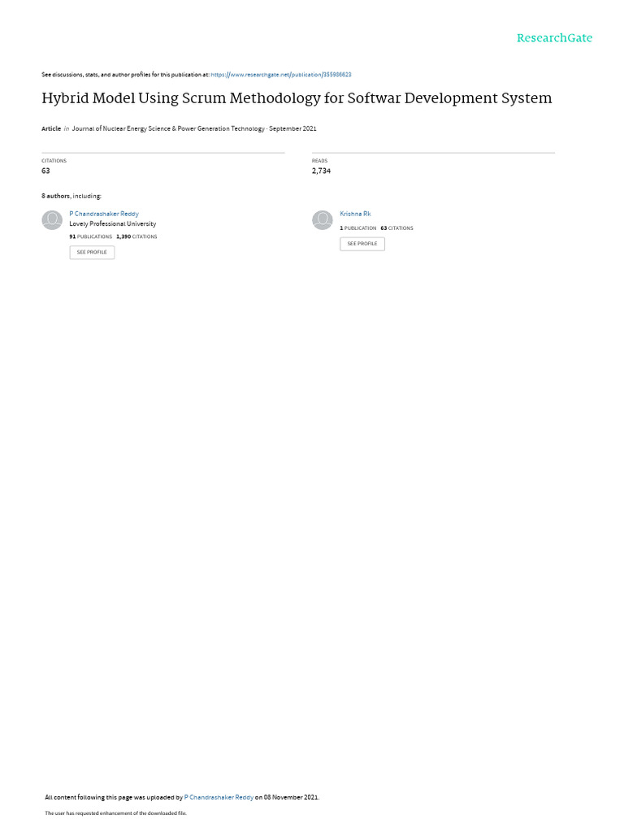Open Krishna Rk author name link
Screen dimensions: 624x832
click(x=355, y=214)
